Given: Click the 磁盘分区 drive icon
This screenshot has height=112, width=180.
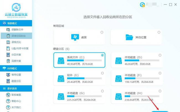Looking at the screenshot, I should [x=8, y=81].
